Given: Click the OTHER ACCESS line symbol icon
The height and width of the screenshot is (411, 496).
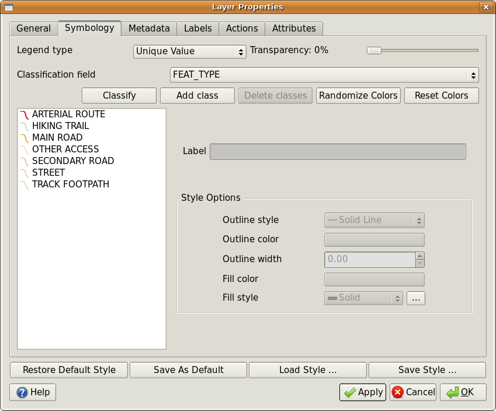Looking at the screenshot, I should click(x=24, y=149).
